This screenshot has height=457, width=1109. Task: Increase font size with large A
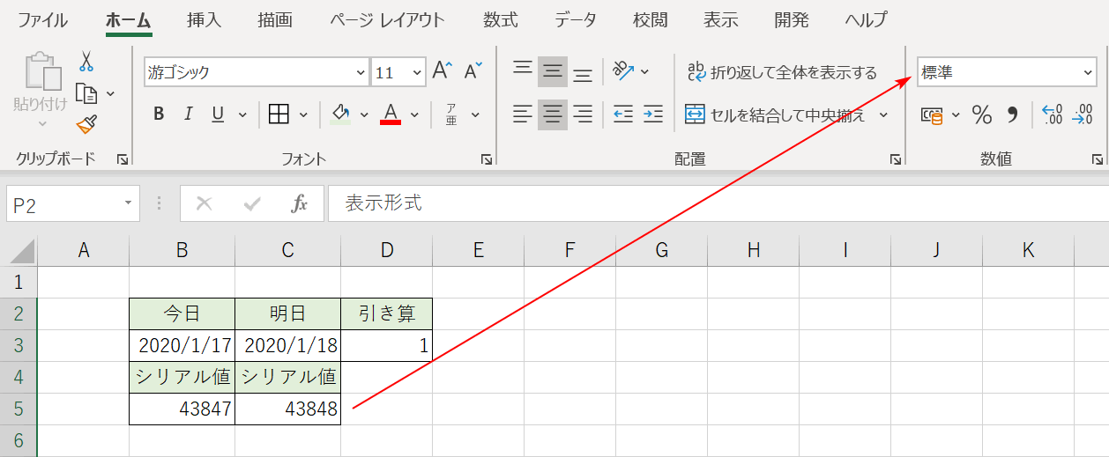[443, 71]
